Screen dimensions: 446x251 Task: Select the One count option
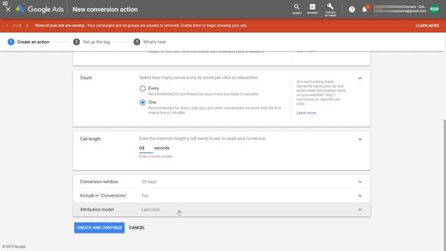142,102
